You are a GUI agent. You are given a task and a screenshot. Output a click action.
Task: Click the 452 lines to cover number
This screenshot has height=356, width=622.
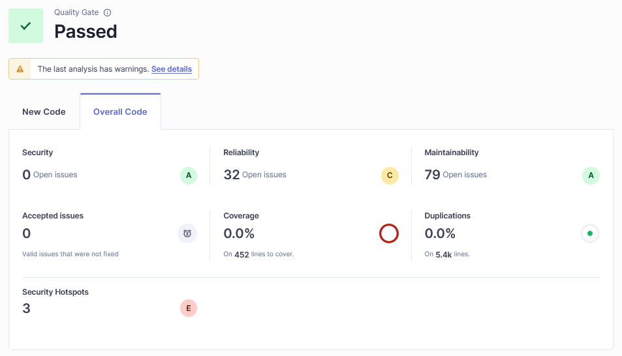pos(241,254)
